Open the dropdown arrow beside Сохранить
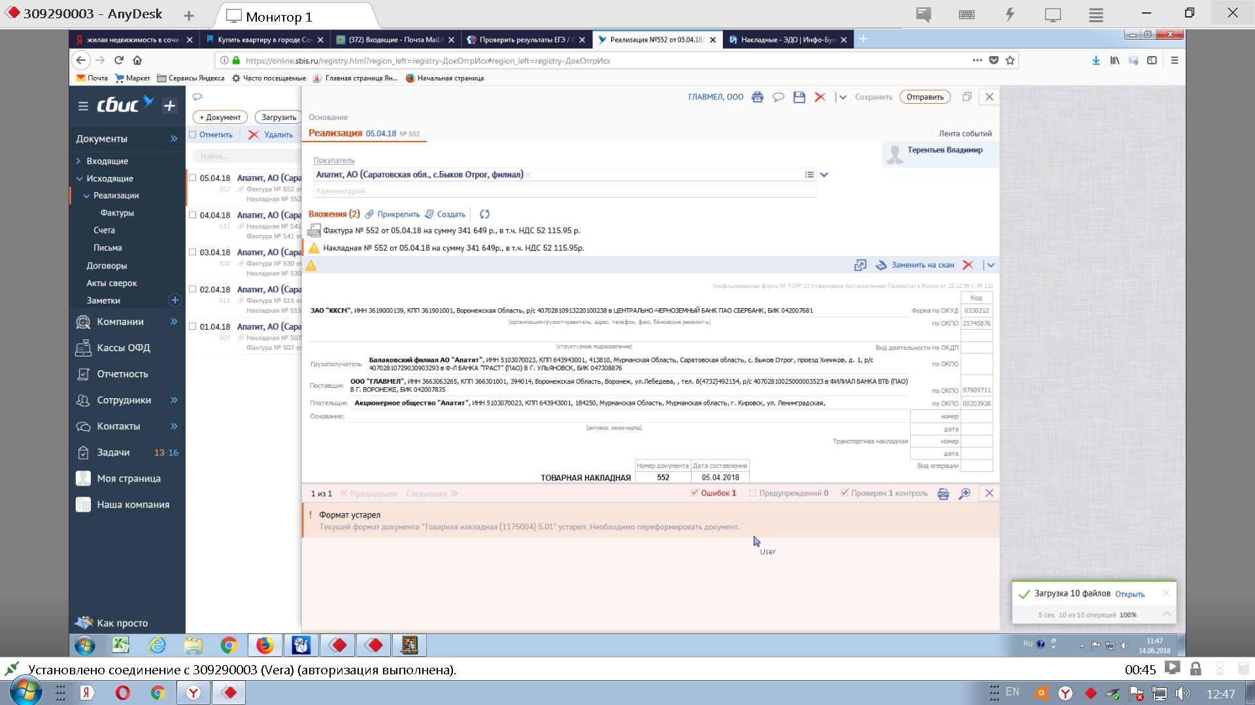 (843, 97)
